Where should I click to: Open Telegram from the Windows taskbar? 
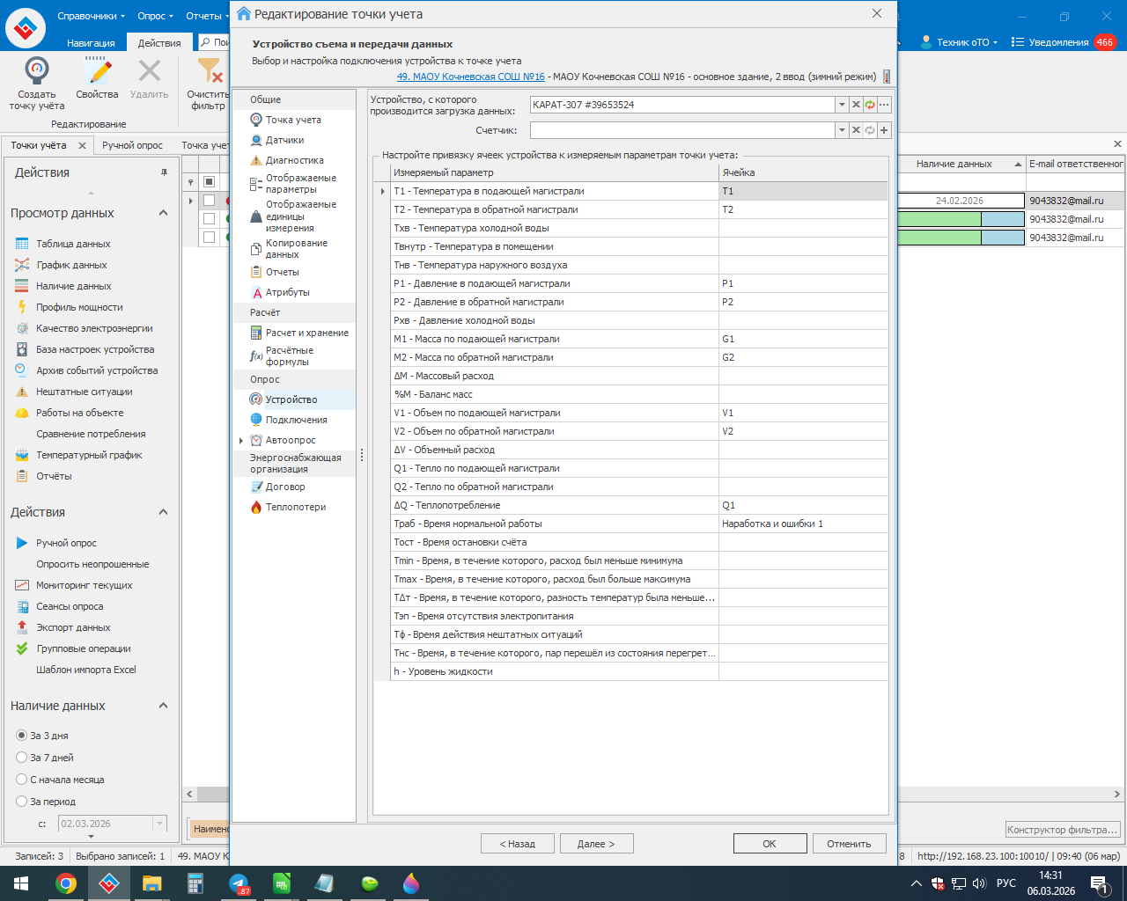[x=239, y=883]
